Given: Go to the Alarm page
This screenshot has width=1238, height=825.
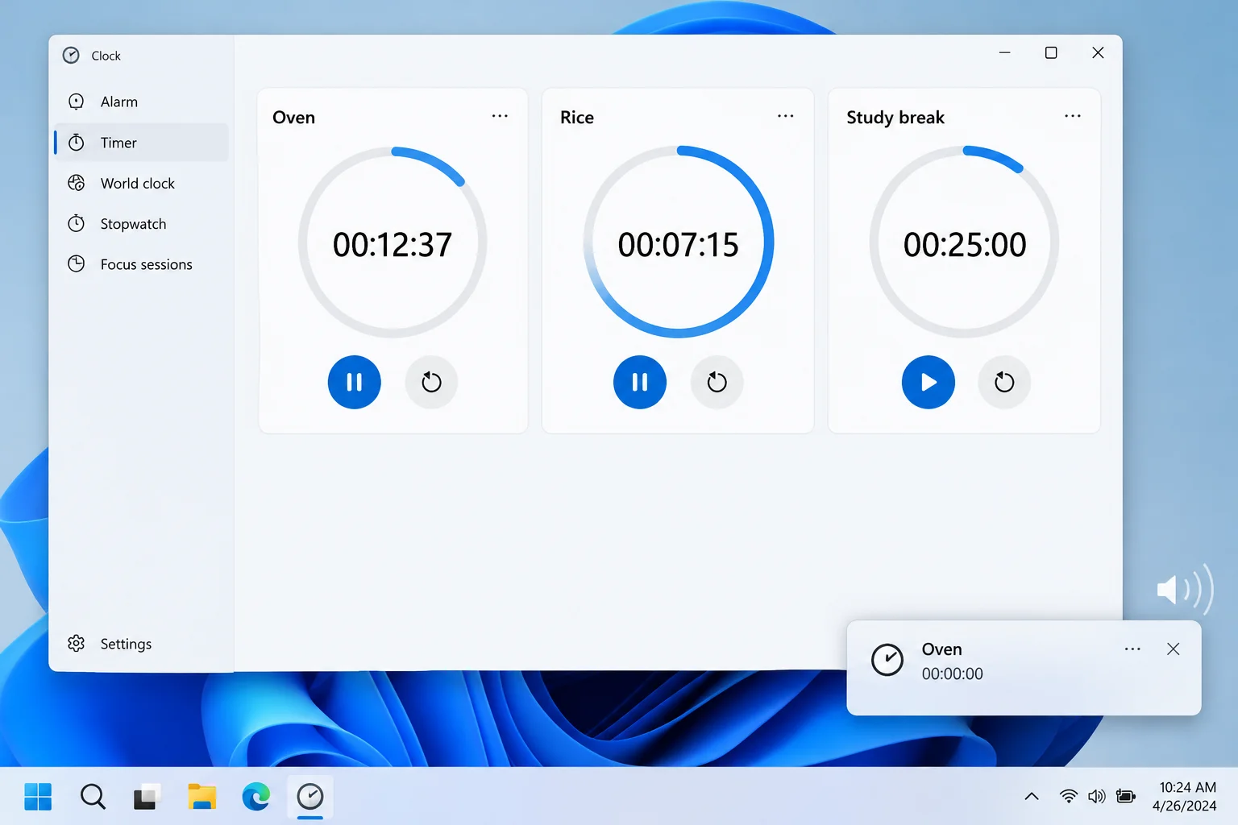Looking at the screenshot, I should click(142, 102).
